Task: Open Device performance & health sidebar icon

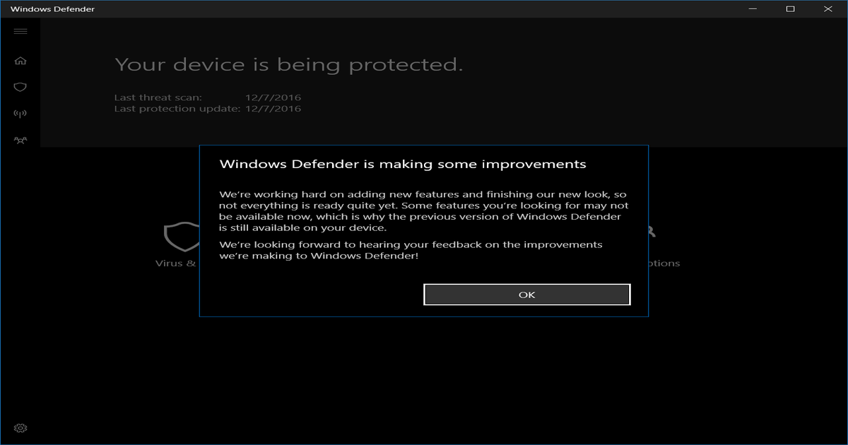Action: (x=20, y=113)
